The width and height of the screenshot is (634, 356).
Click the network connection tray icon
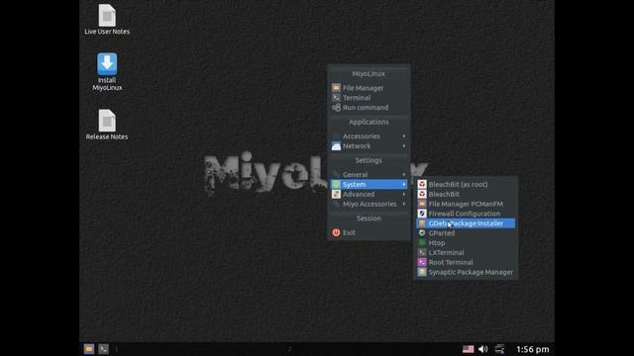(499, 349)
